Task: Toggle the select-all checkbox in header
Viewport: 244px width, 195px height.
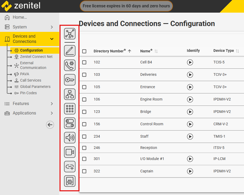Action: [x=84, y=51]
